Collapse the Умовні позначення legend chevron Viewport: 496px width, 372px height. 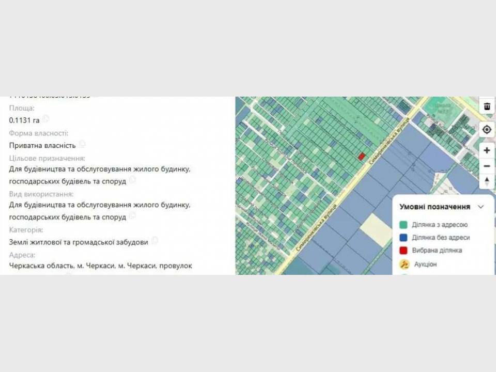pos(481,207)
